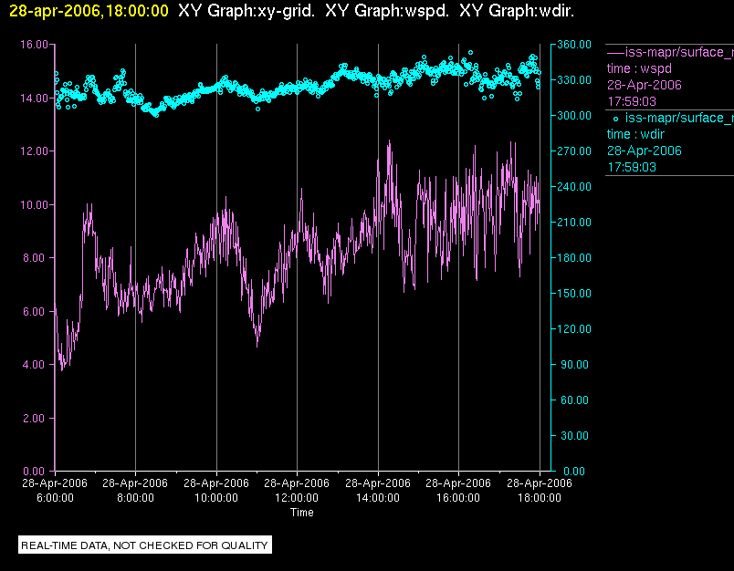Click the 10.00 wind speed axis label

click(34, 205)
